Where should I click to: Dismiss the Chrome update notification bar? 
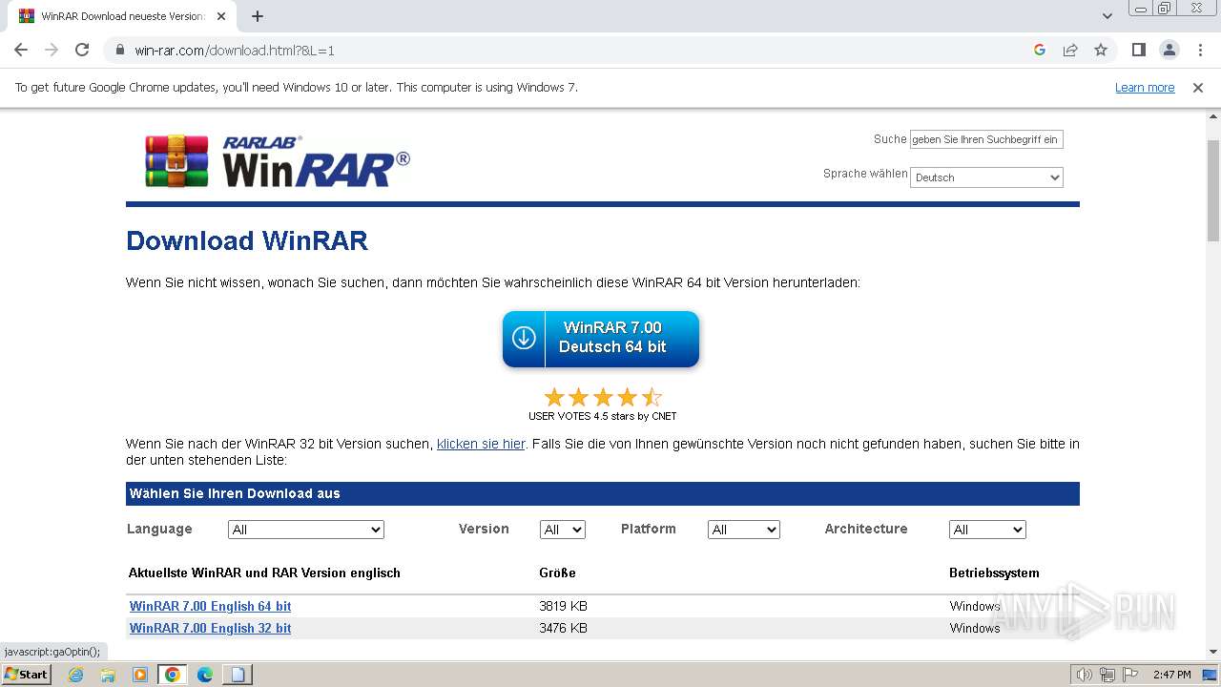coord(1198,88)
